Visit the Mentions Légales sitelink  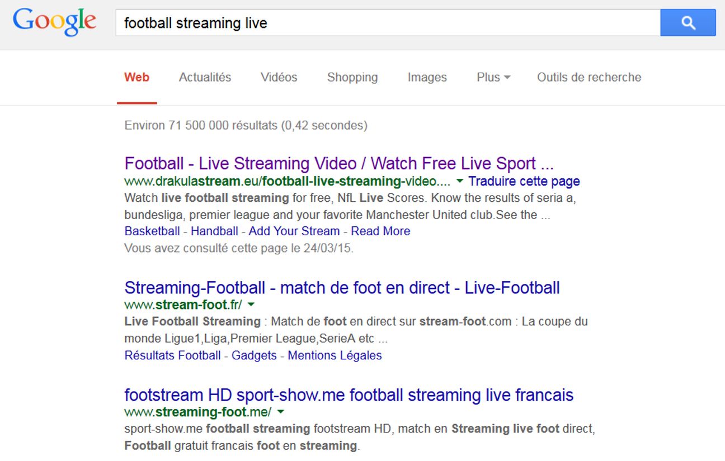click(335, 355)
